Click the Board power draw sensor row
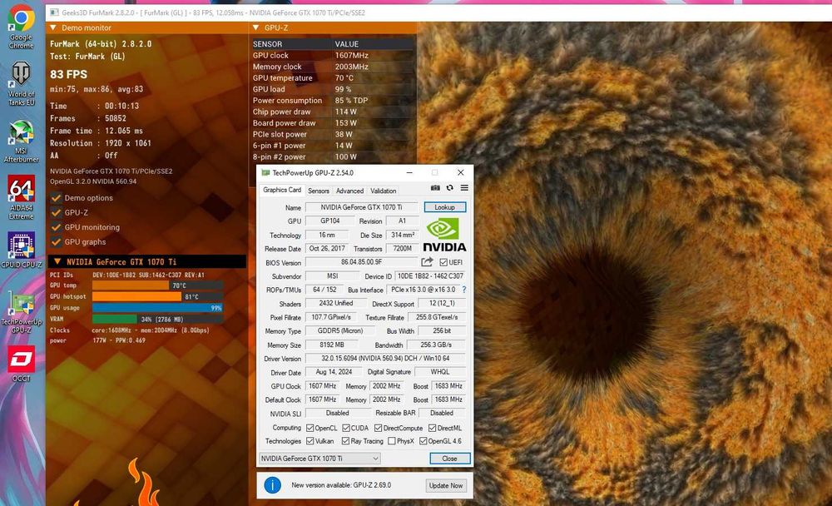Image resolution: width=832 pixels, height=506 pixels. coord(333,123)
